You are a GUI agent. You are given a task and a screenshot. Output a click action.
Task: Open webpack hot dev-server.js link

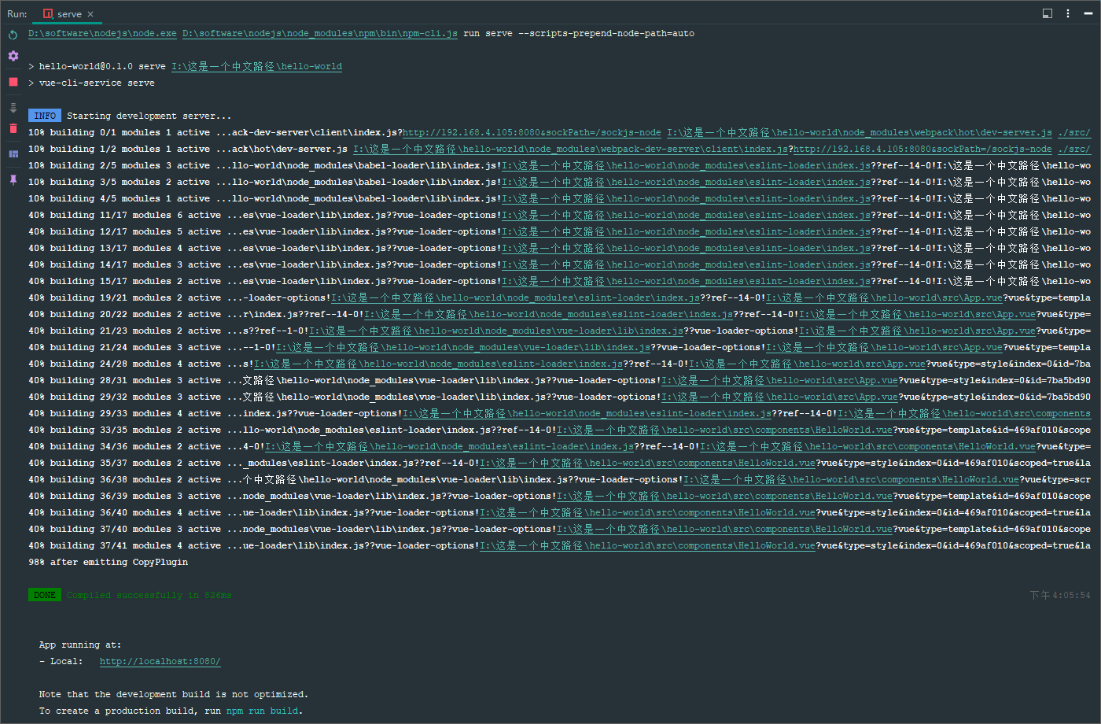(x=860, y=133)
